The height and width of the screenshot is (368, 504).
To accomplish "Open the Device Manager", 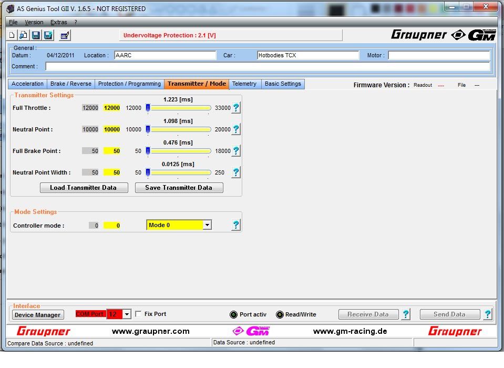I will point(38,315).
